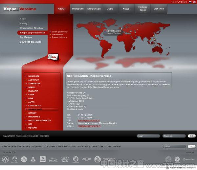Screen dimensions: 197x170
Task: Click the Chrysler pentastar award logo
Action: tap(177, 159)
